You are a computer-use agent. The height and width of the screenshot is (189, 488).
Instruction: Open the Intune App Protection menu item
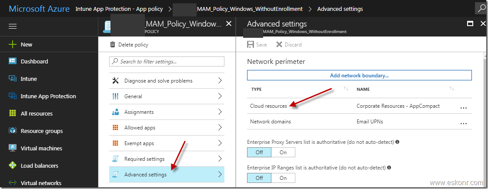(x=49, y=96)
